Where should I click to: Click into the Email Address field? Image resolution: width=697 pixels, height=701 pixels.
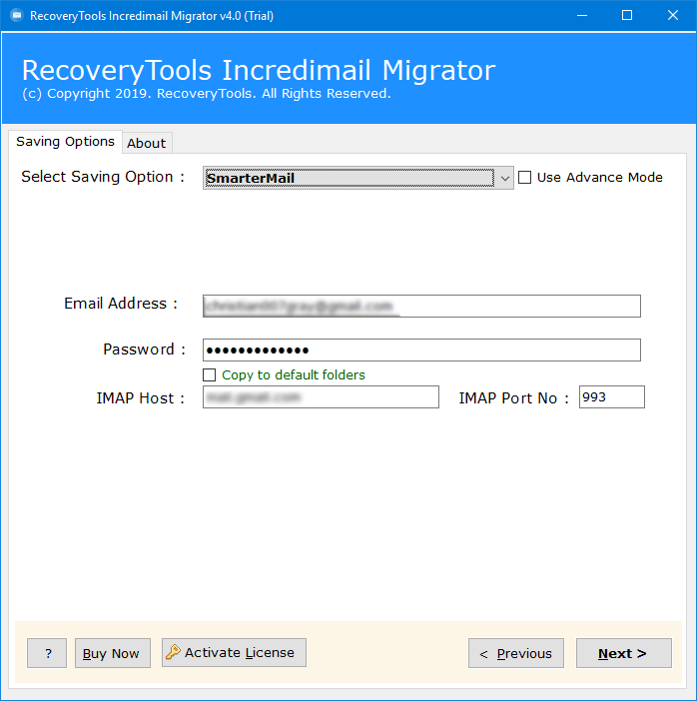coord(421,306)
